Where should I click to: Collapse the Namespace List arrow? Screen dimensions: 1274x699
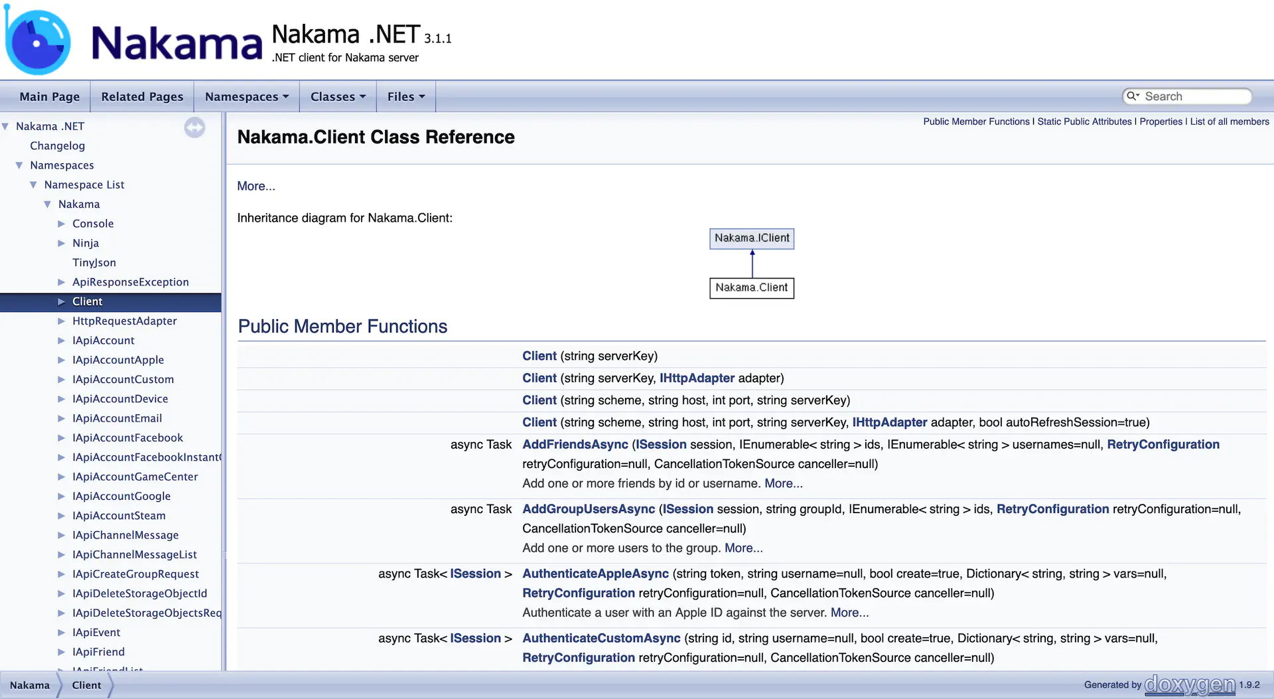(x=33, y=185)
